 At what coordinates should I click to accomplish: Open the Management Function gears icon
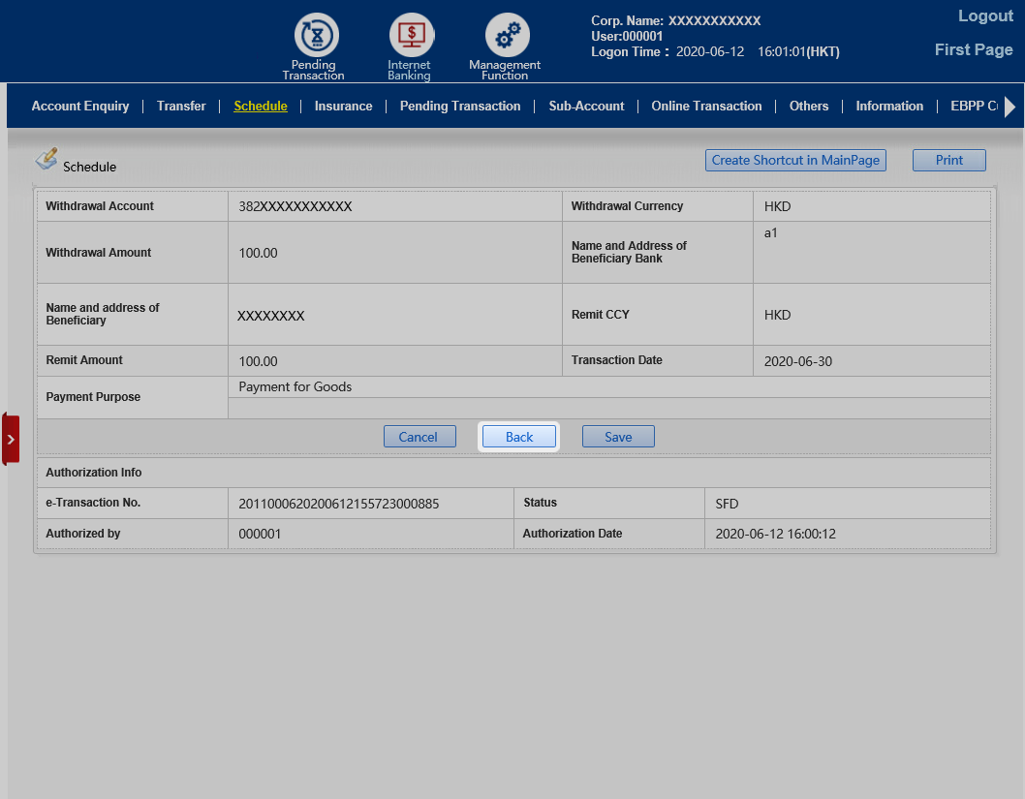[x=506, y=36]
